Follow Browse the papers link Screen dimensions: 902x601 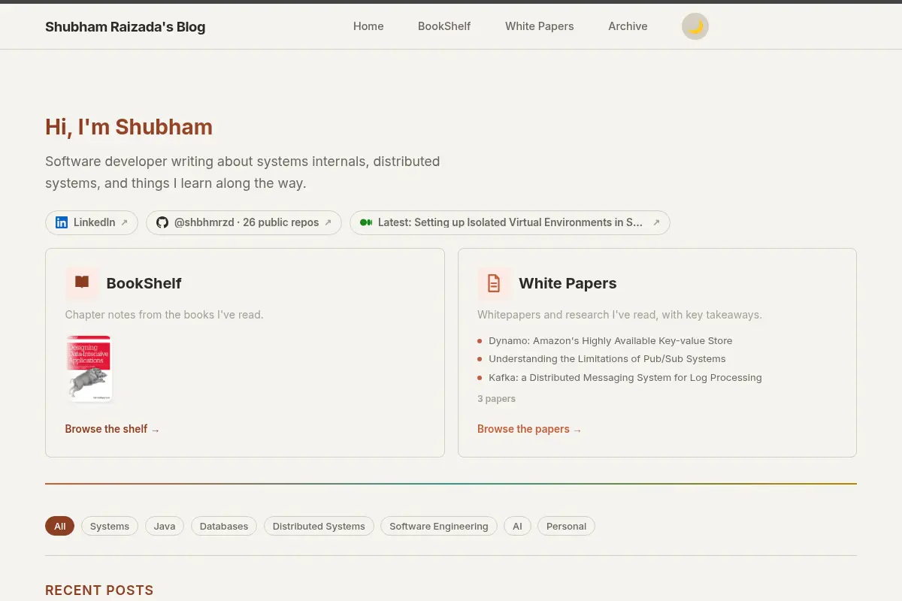click(x=530, y=429)
